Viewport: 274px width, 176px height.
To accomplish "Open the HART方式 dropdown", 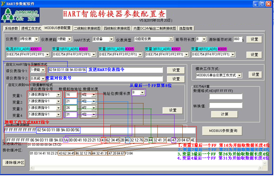I will click(x=103, y=39).
